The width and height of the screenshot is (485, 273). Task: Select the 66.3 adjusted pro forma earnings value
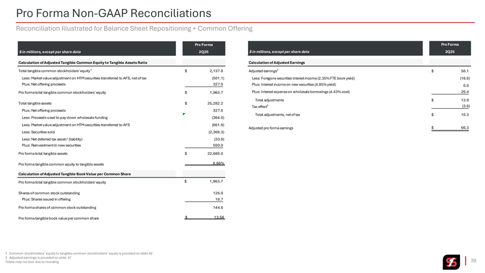[464, 128]
